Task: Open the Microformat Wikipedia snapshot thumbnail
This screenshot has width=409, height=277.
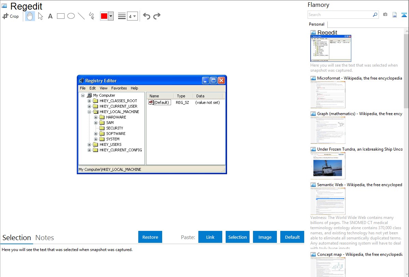Action: [328, 95]
